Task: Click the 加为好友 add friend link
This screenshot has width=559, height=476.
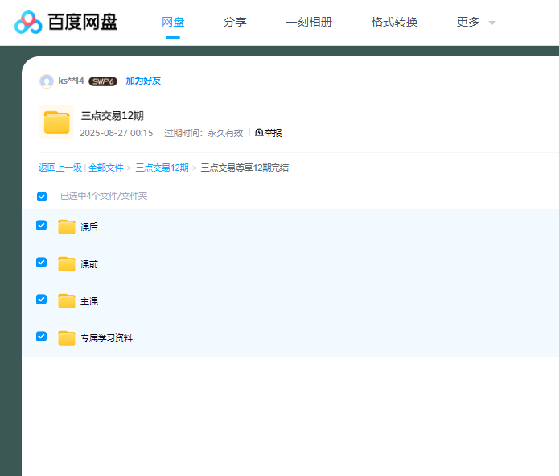Action: pyautogui.click(x=143, y=81)
